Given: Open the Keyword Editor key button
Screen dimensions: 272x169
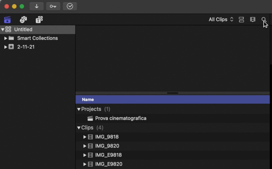Looking at the screenshot, I should 53,6.
